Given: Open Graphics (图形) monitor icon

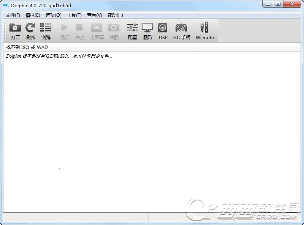Looking at the screenshot, I should [x=147, y=28].
